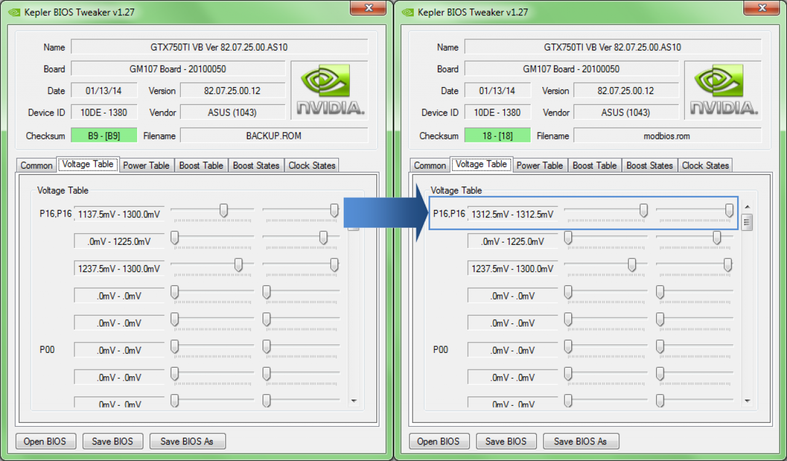The image size is (787, 461).
Task: Click Save BIOS As in right window
Action: pos(580,441)
